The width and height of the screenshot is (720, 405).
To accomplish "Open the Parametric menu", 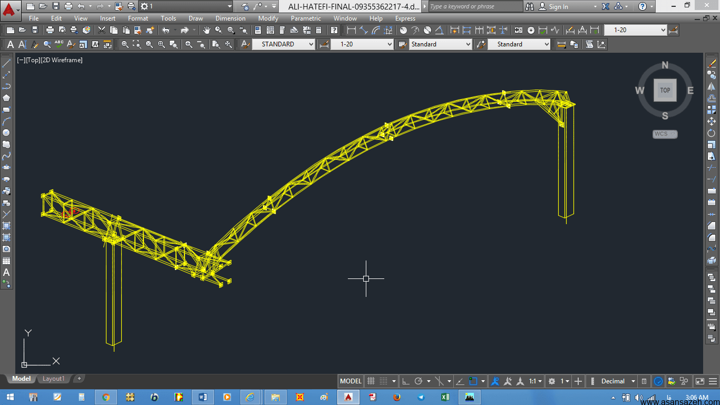I will (306, 18).
